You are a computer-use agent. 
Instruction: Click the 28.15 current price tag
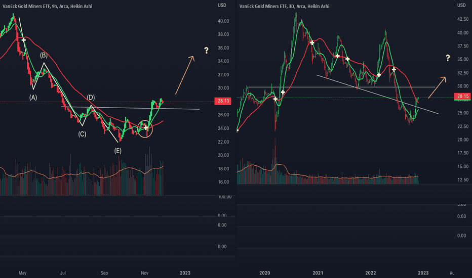[463, 97]
